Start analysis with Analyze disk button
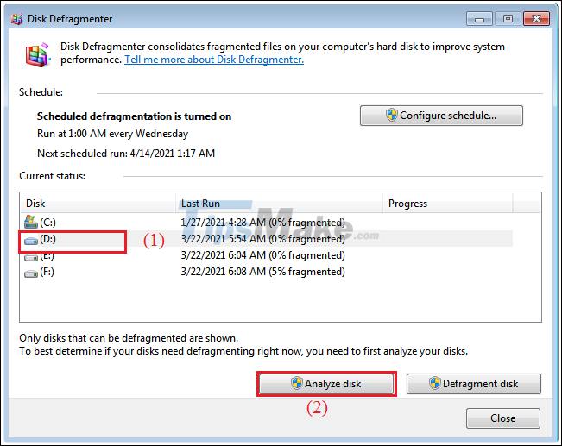Screen dimensions: 562x446 pyautogui.click(x=326, y=384)
